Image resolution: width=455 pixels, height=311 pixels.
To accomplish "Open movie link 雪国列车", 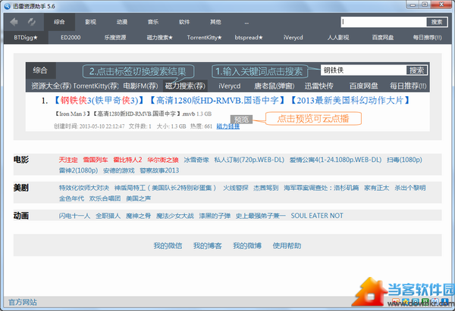I will [96, 160].
